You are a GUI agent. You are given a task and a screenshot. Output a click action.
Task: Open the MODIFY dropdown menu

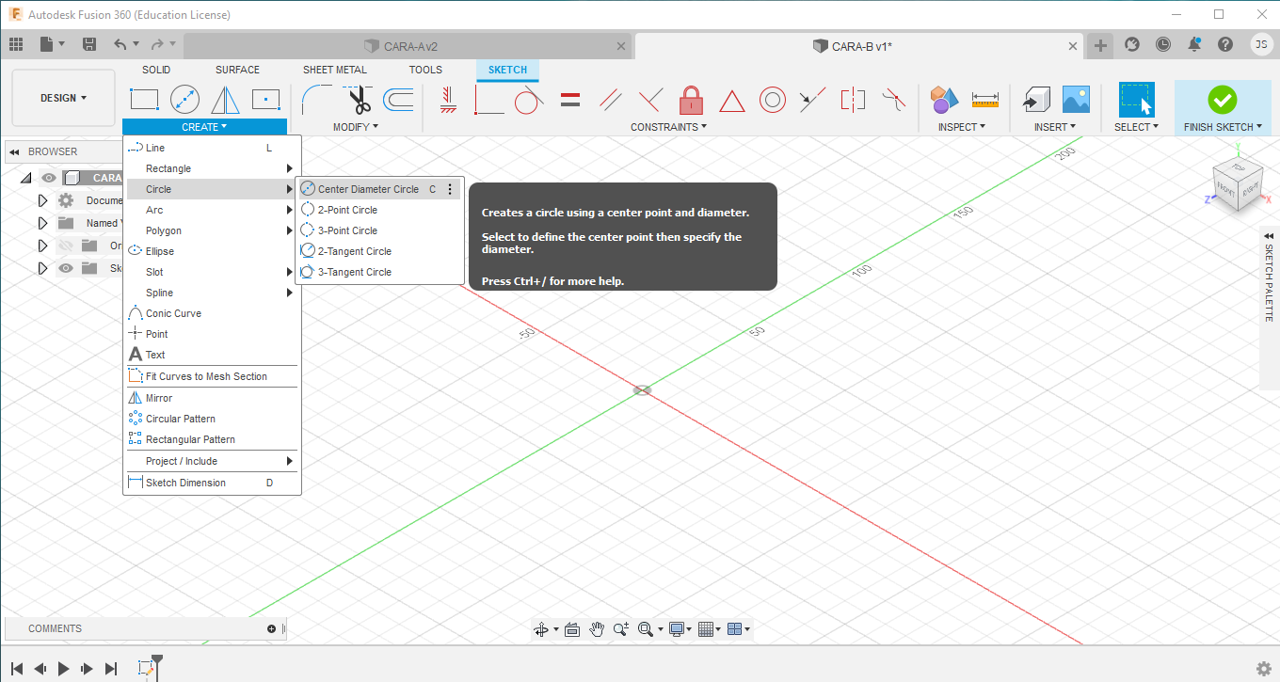pyautogui.click(x=356, y=127)
